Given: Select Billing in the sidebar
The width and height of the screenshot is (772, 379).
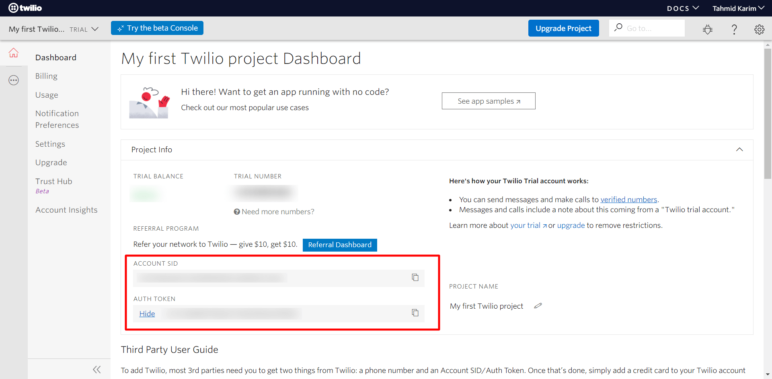Looking at the screenshot, I should (x=46, y=76).
